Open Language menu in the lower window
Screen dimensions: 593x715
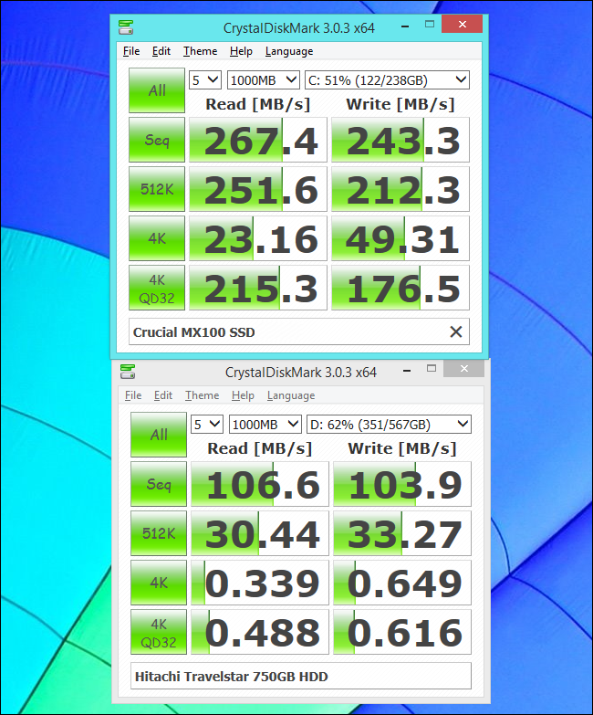pyautogui.click(x=291, y=395)
